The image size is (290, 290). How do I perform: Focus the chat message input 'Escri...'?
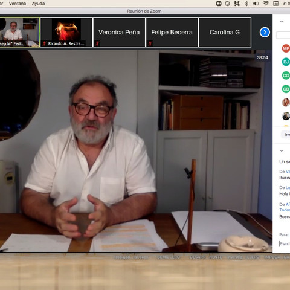pos(285,243)
